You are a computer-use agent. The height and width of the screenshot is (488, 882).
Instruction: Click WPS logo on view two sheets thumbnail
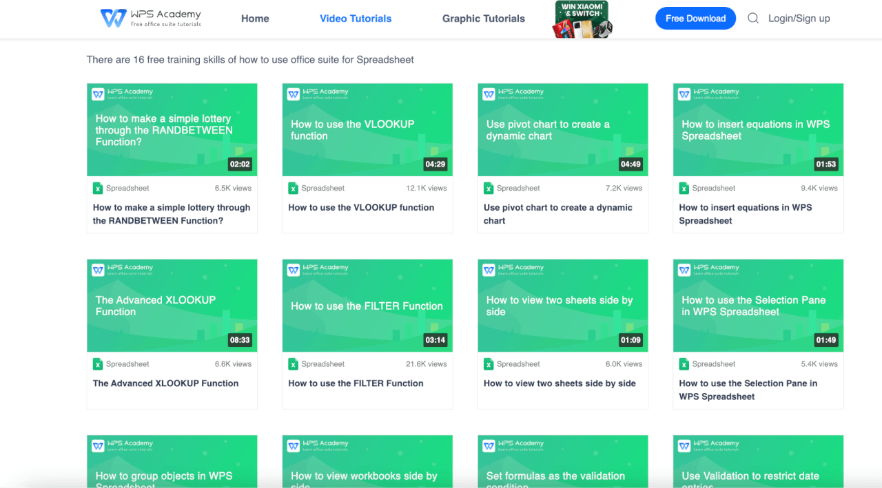(x=489, y=270)
